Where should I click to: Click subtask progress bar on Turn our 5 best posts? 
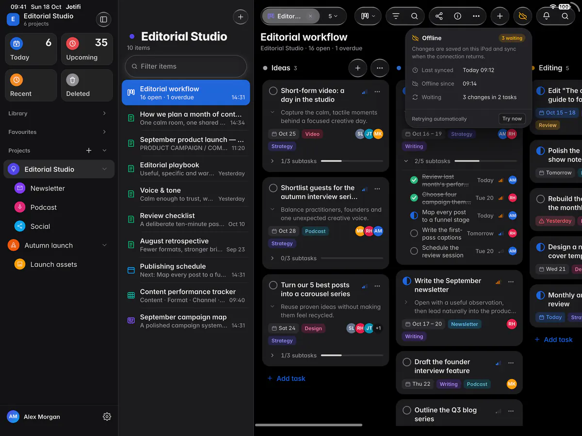click(352, 356)
